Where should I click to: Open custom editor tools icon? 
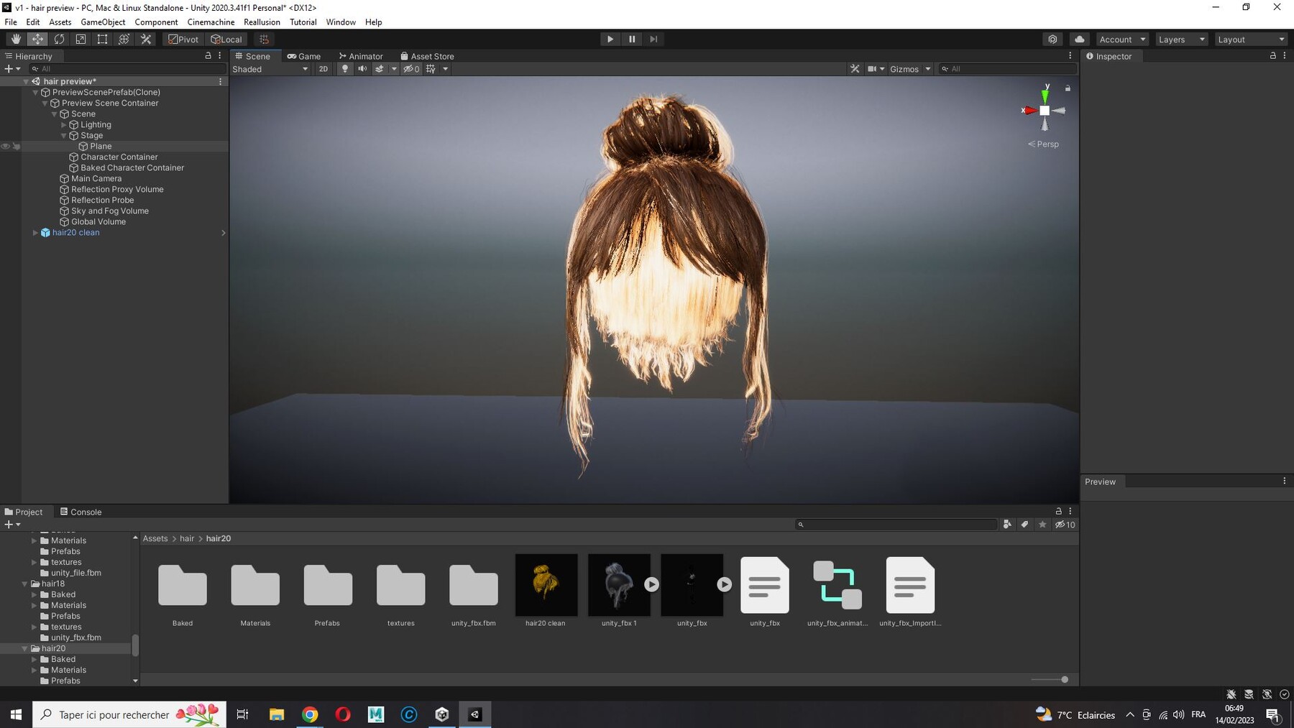[146, 40]
